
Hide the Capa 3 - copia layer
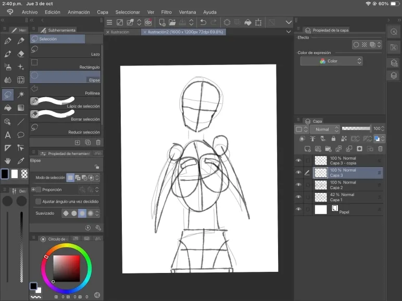tap(298, 161)
